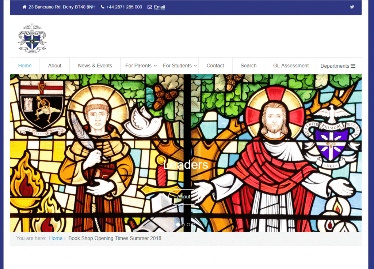
Task: Select the third slideshow indicator dot
Action: coord(188,224)
